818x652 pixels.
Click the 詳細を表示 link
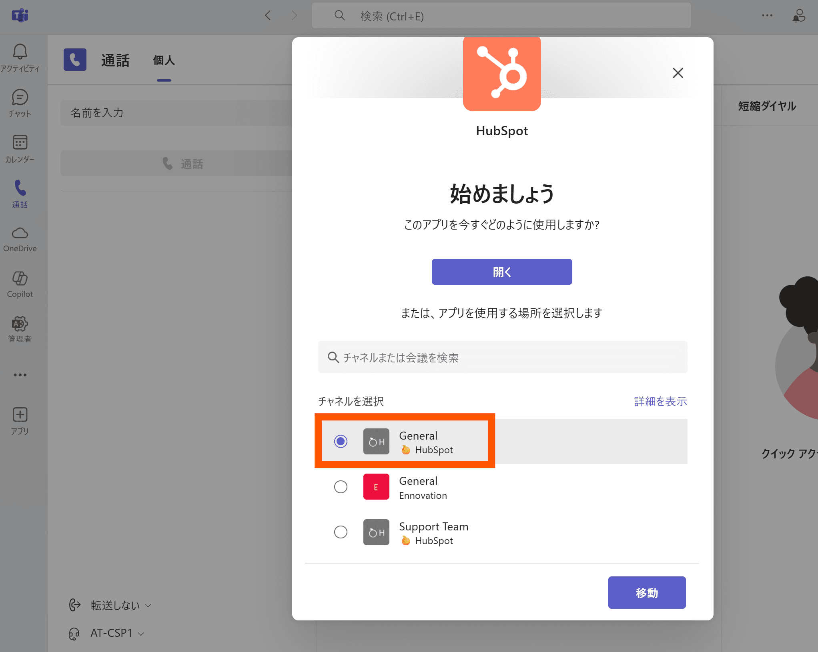pyautogui.click(x=660, y=401)
